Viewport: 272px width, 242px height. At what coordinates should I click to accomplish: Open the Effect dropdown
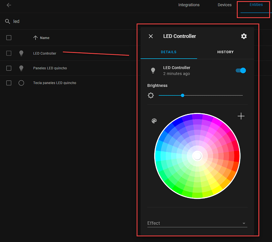pos(243,223)
